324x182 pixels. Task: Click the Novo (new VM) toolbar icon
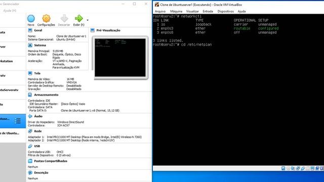click(31, 19)
